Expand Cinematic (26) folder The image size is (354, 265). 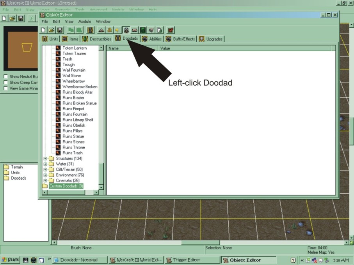click(45, 181)
